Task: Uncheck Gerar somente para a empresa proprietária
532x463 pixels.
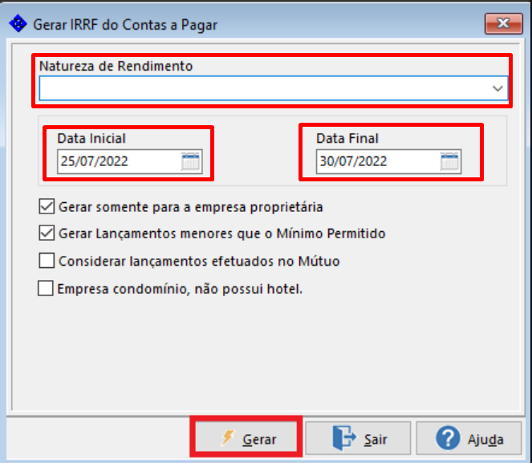Action: [47, 206]
